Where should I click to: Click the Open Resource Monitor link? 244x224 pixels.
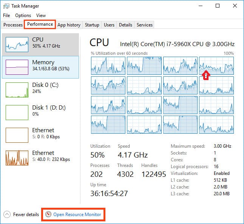tap(77, 215)
